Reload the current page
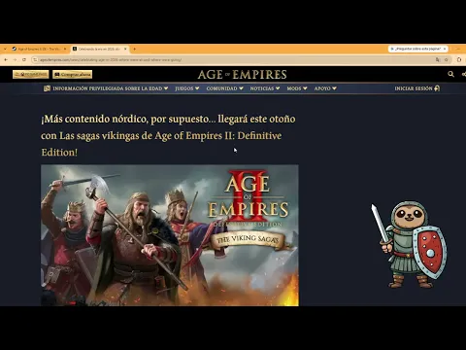The image size is (466, 350). (24, 59)
